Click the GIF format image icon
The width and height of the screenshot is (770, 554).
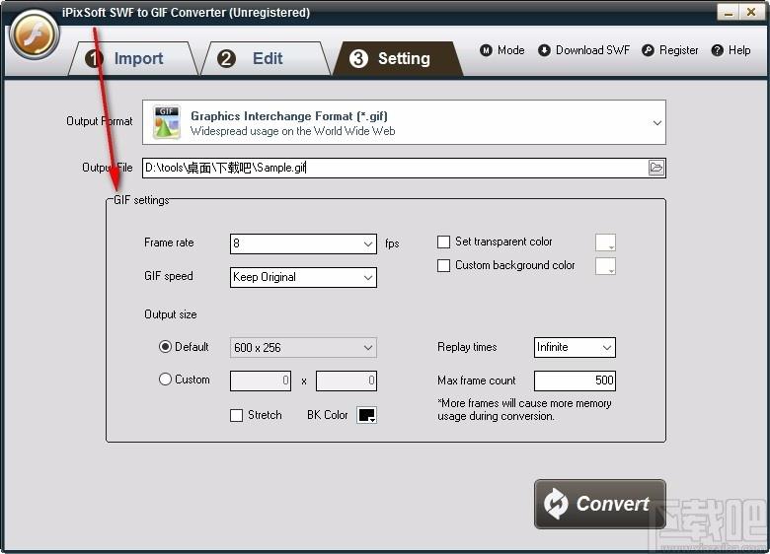pos(166,123)
